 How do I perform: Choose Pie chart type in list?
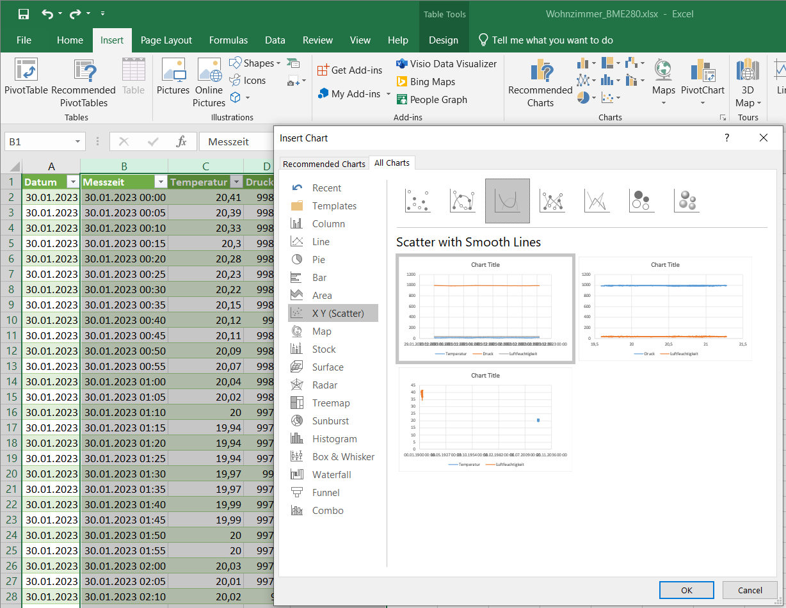[333, 259]
